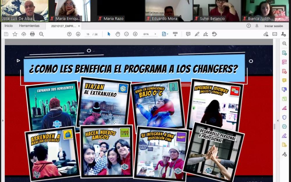Select the hand pan tool
This screenshot has width=291, height=182.
tap(118, 34)
